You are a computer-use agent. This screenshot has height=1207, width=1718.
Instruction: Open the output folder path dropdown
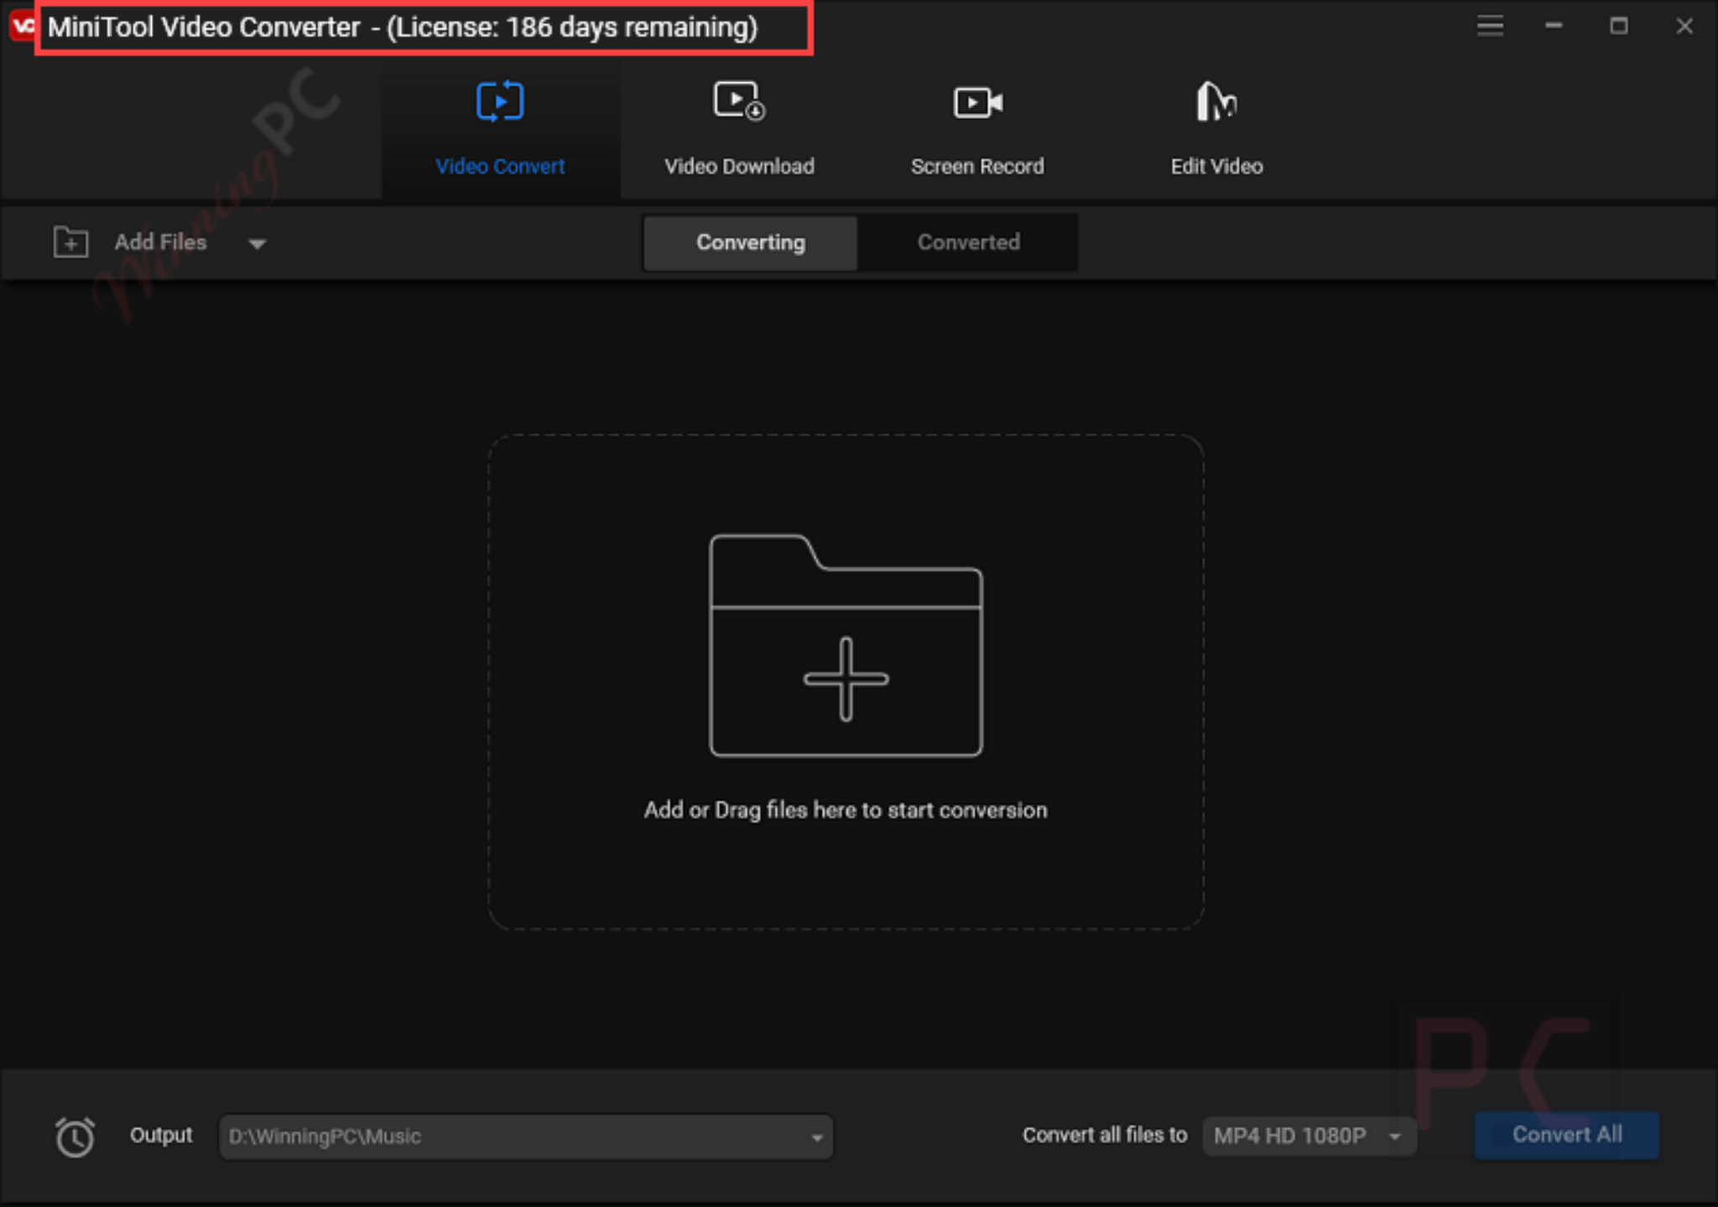point(818,1136)
